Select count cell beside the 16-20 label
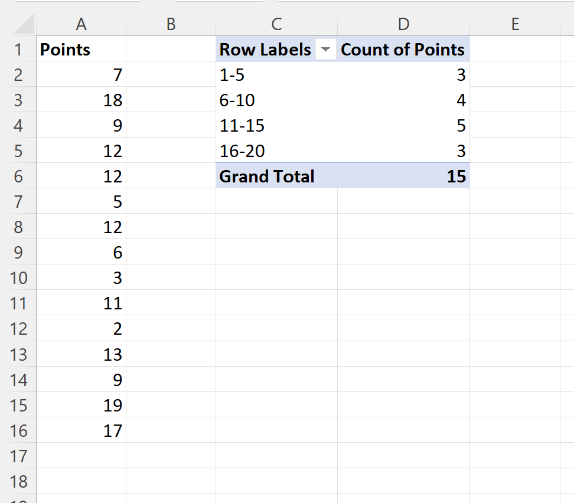 tap(403, 151)
